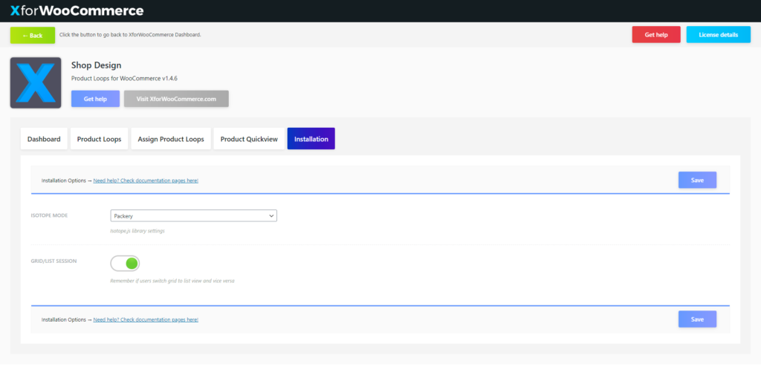This screenshot has height=390, width=761.
Task: Open License details
Action: click(x=719, y=35)
